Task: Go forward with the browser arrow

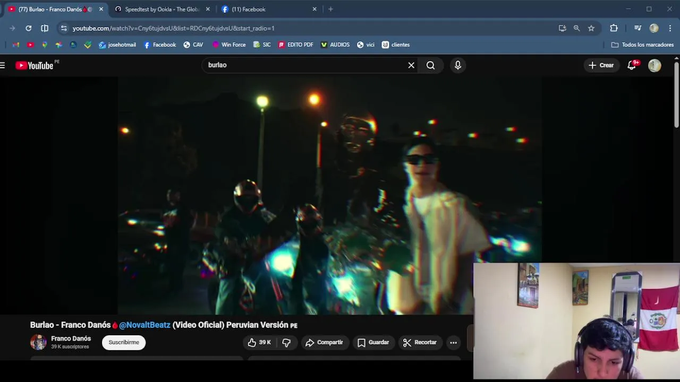Action: click(x=12, y=28)
